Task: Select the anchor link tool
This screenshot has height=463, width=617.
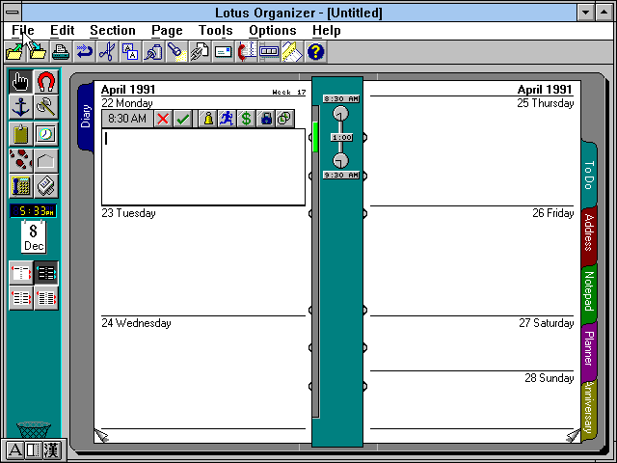Action: point(20,107)
